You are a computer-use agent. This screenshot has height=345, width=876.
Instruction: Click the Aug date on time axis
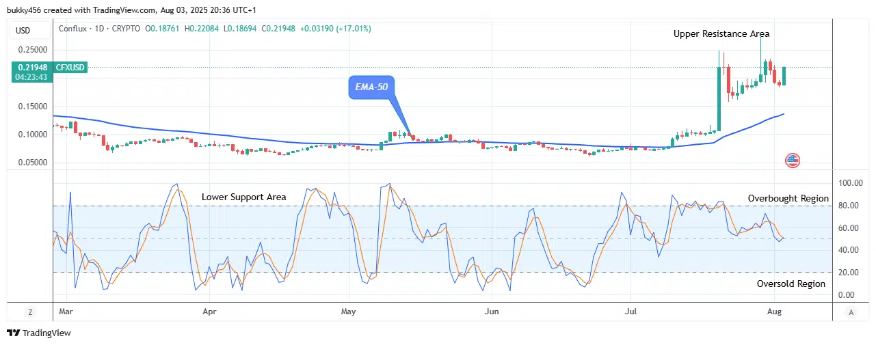pos(773,311)
